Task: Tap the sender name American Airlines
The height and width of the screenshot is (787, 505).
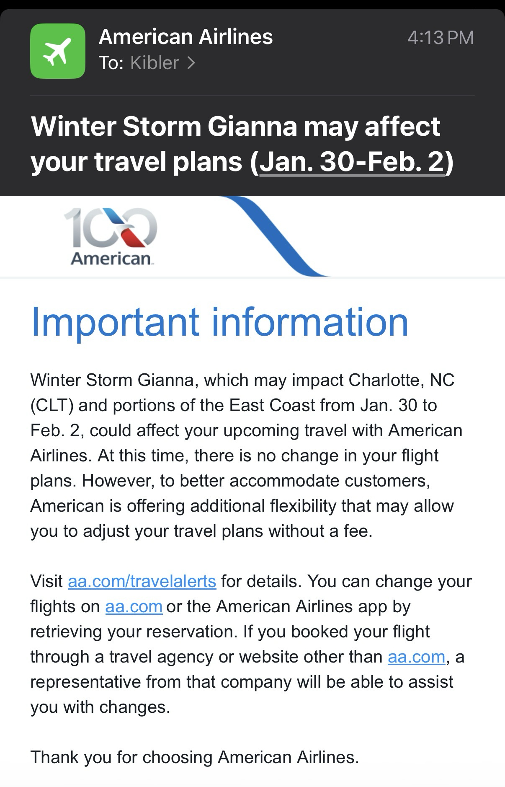Action: pos(186,37)
